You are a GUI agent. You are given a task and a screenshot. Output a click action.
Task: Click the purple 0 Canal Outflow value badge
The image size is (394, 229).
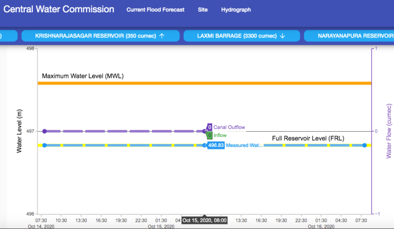click(x=210, y=127)
